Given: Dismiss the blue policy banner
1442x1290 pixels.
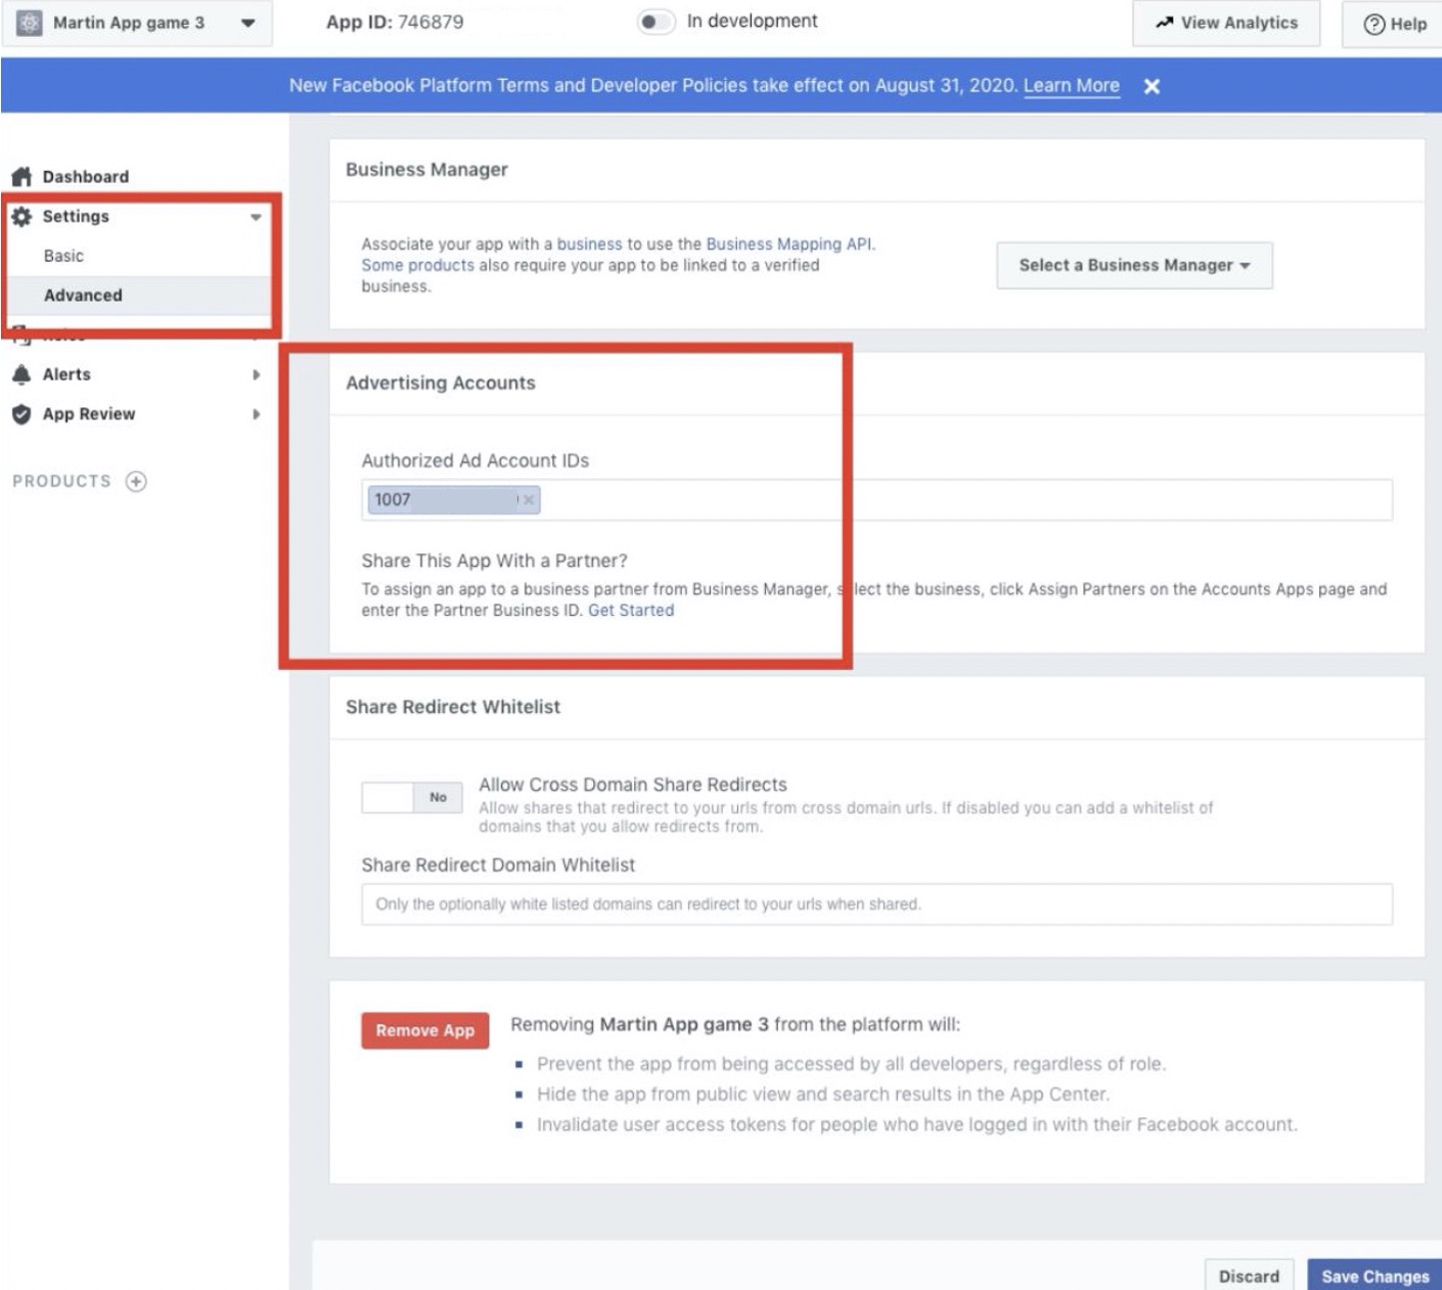Looking at the screenshot, I should pyautogui.click(x=1151, y=87).
